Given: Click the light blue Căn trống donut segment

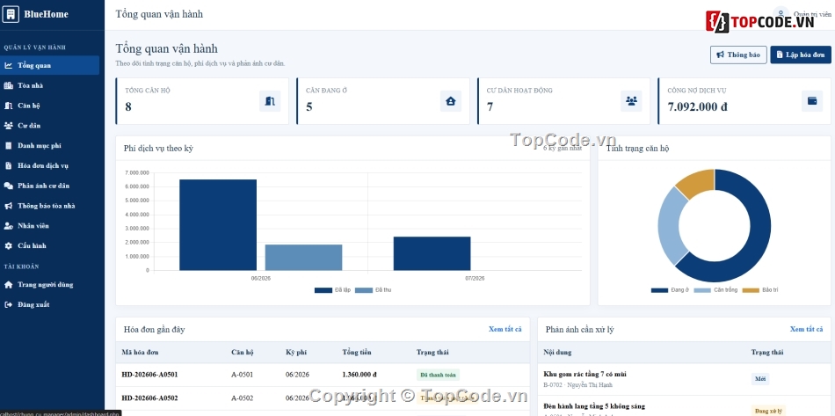Looking at the screenshot, I should pos(670,226).
